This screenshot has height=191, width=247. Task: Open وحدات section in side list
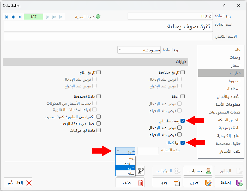tap(221, 57)
